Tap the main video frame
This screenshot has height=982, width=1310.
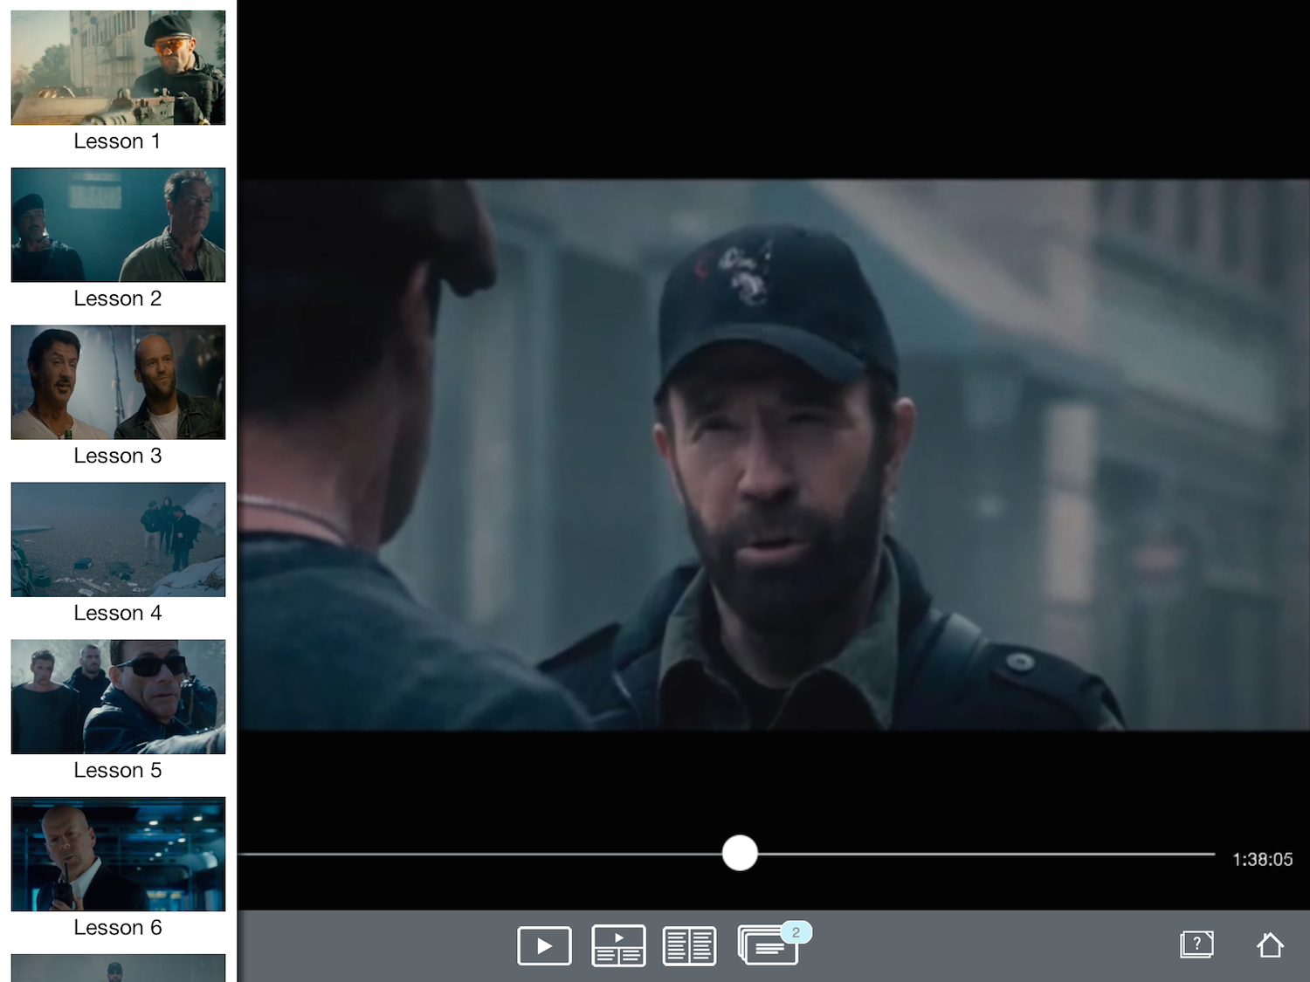click(774, 454)
